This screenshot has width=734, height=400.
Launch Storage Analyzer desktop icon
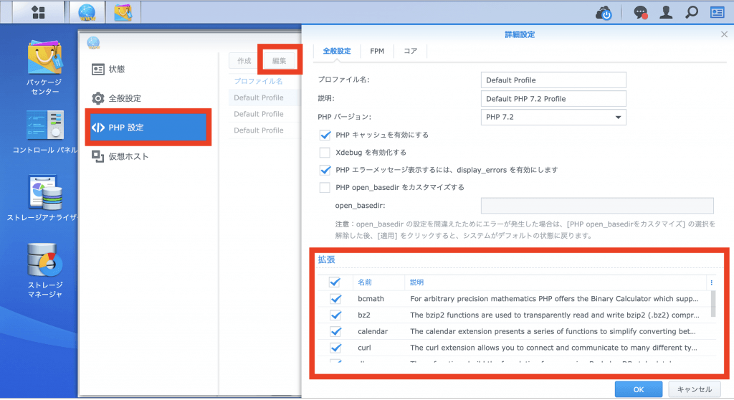pyautogui.click(x=45, y=193)
